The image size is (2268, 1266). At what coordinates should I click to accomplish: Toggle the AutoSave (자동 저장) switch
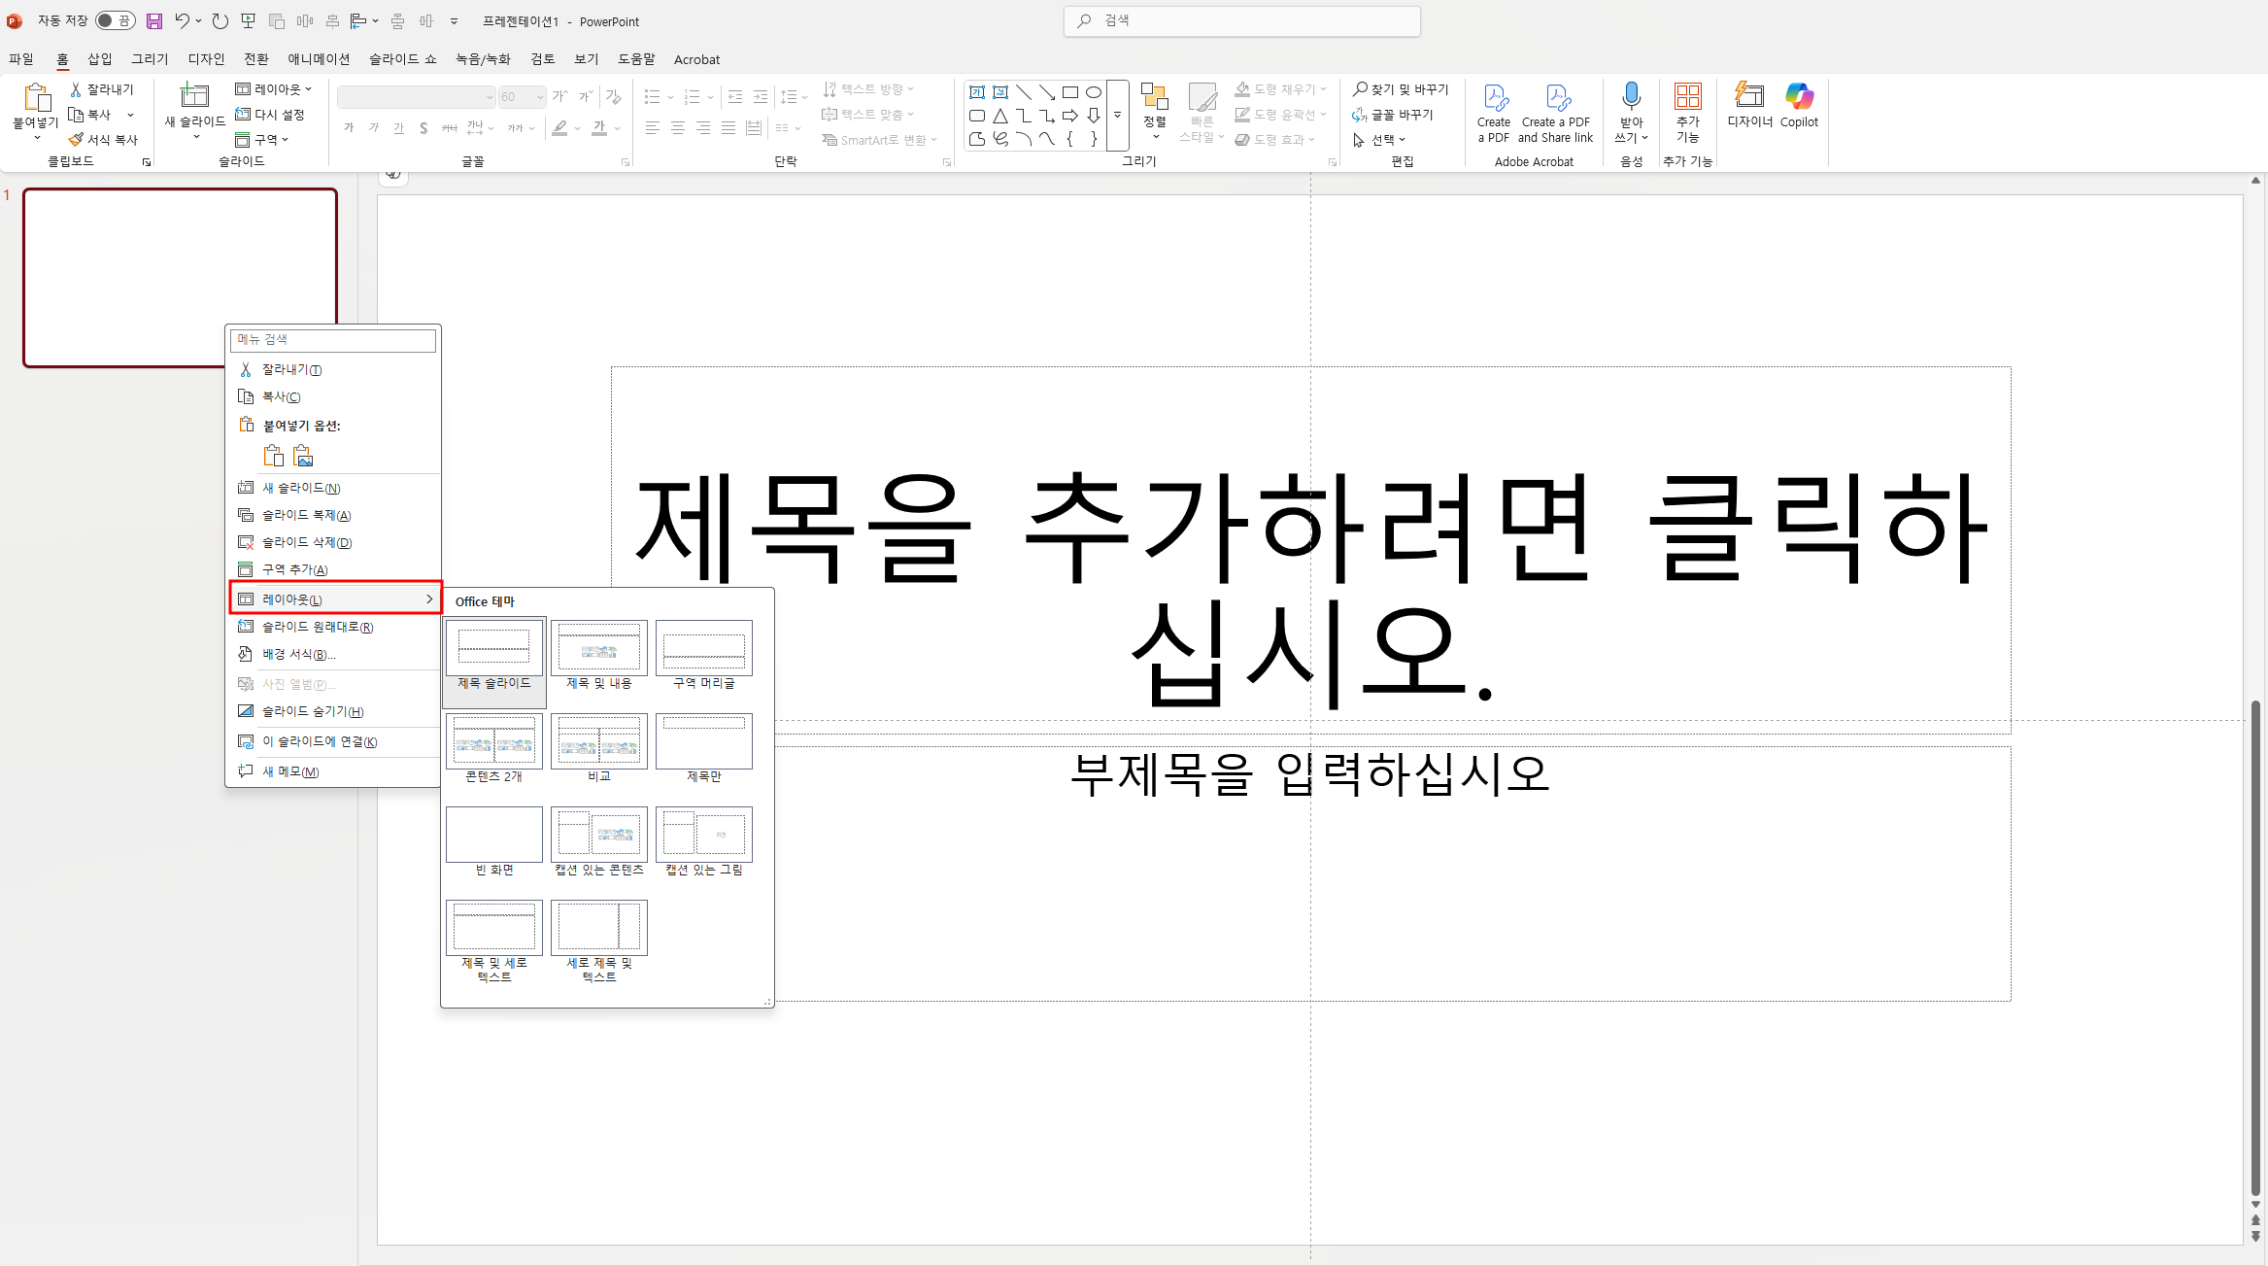[x=115, y=20]
